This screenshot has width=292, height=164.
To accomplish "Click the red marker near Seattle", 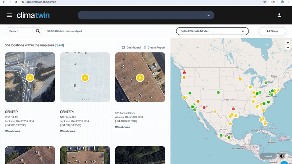I will tap(184, 73).
